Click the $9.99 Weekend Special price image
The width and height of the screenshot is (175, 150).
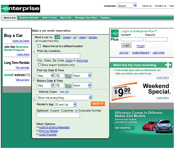pyautogui.click(x=124, y=92)
